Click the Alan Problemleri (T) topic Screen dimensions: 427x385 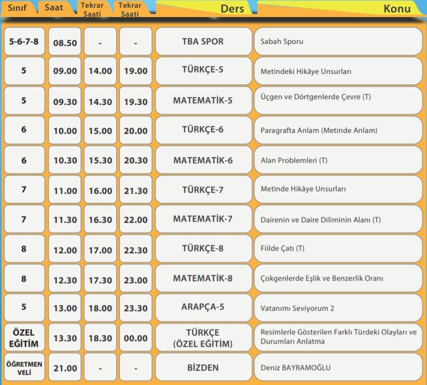coord(338,160)
